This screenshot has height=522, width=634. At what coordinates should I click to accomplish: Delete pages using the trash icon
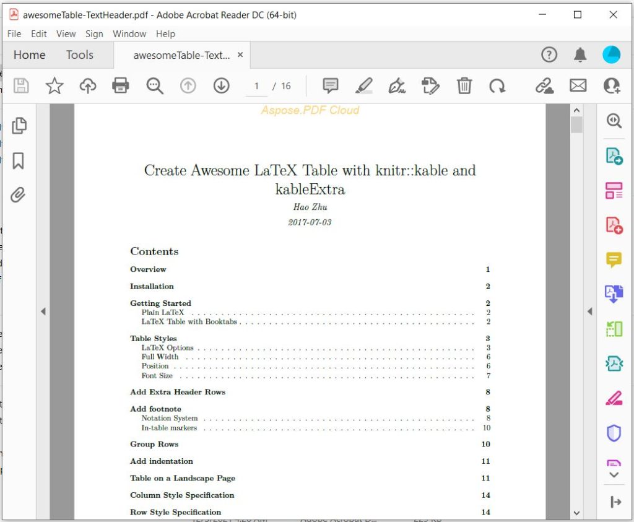point(464,86)
